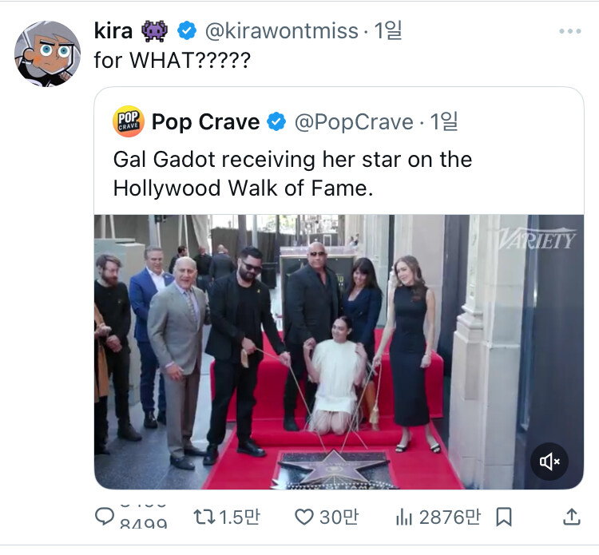View tweet analytics bar chart icon
599x555 pixels.
[403, 517]
